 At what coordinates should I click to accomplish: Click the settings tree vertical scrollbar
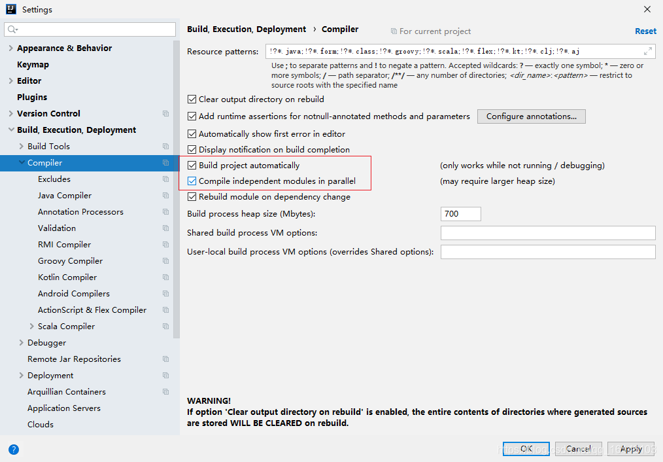(x=177, y=190)
